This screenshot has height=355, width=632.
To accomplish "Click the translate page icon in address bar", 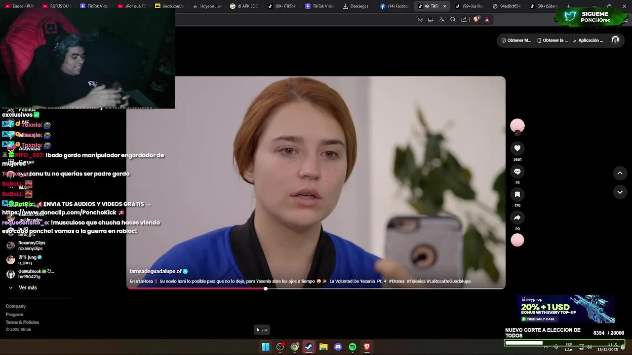I will click(441, 19).
